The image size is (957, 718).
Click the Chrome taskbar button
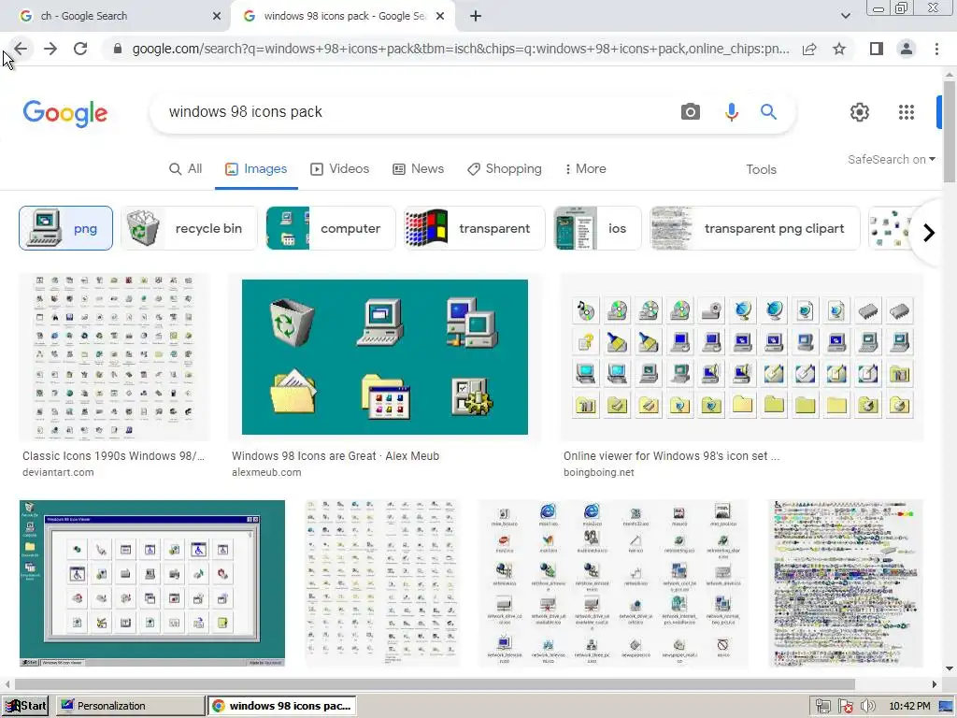coord(282,706)
